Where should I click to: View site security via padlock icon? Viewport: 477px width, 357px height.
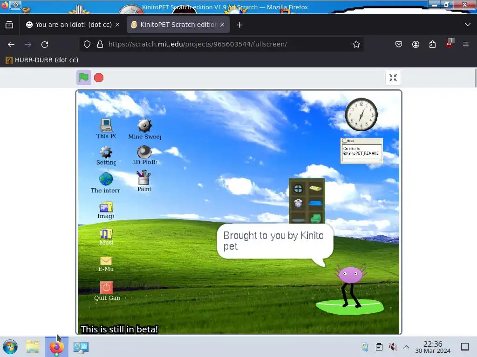coord(100,44)
